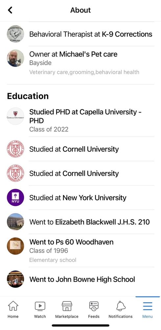This screenshot has height=330, width=161.
Task: Tap the NYU purple logo
Action: click(x=15, y=198)
